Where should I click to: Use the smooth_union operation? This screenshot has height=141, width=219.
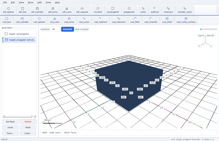point(185,10)
